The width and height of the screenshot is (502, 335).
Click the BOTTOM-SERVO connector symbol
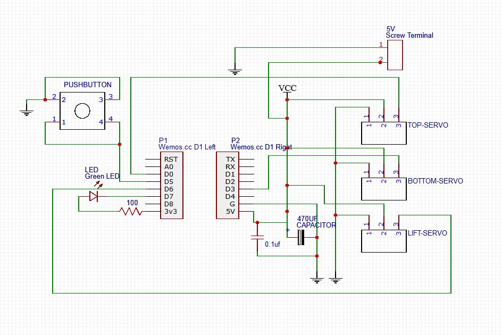pyautogui.click(x=383, y=188)
